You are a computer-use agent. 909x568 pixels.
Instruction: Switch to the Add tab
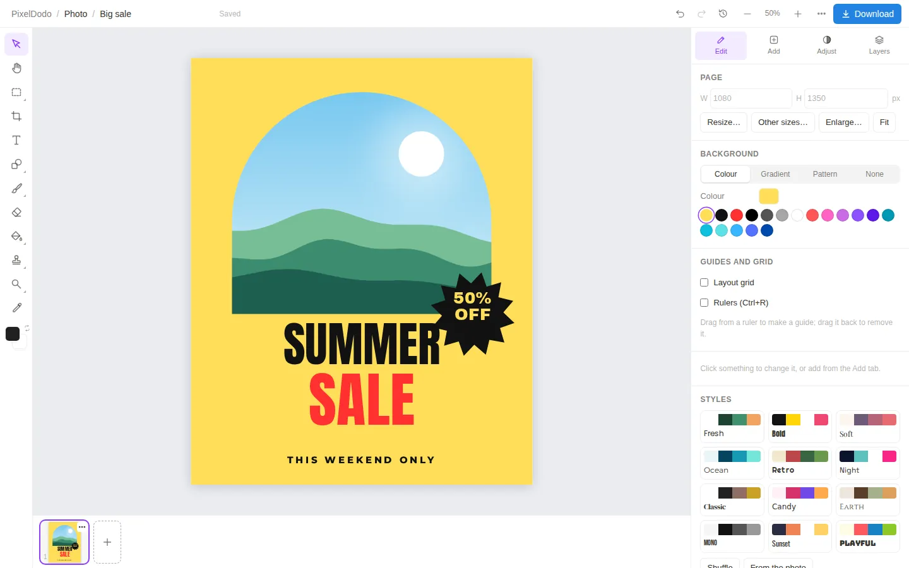pyautogui.click(x=774, y=45)
